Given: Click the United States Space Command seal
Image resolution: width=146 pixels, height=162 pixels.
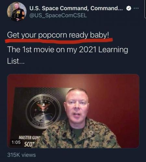Looking at the screenshot, I should pyautogui.click(x=43, y=111).
